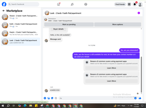Open Windows notification center
This screenshot has width=146, height=108.
pos(142,106)
